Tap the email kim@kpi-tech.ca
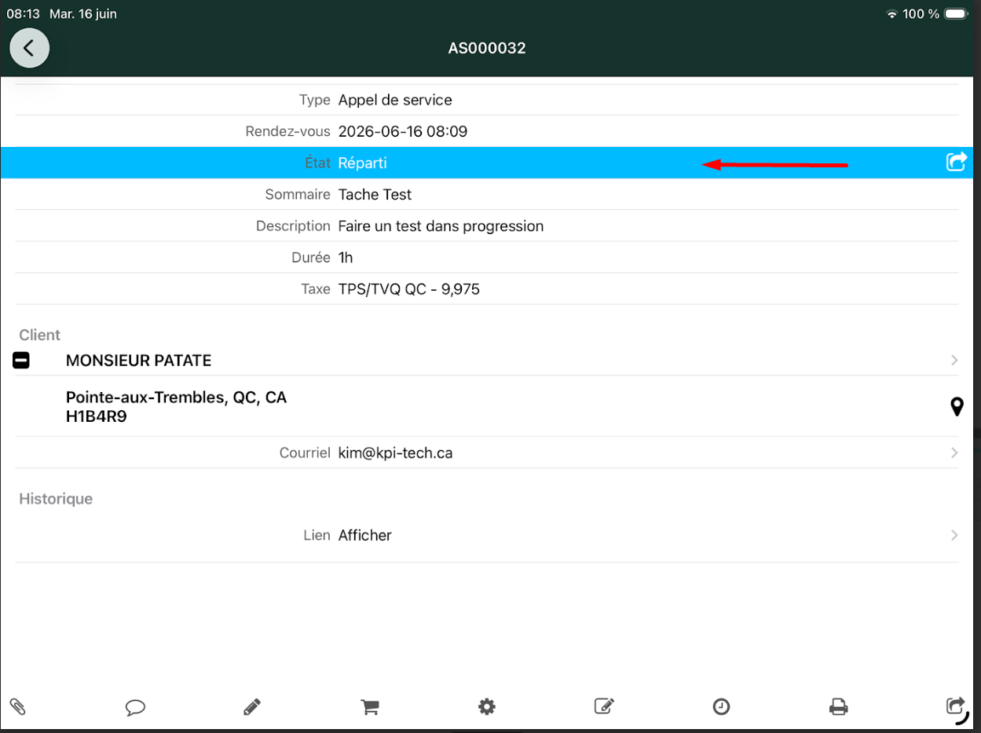981x733 pixels. (395, 453)
